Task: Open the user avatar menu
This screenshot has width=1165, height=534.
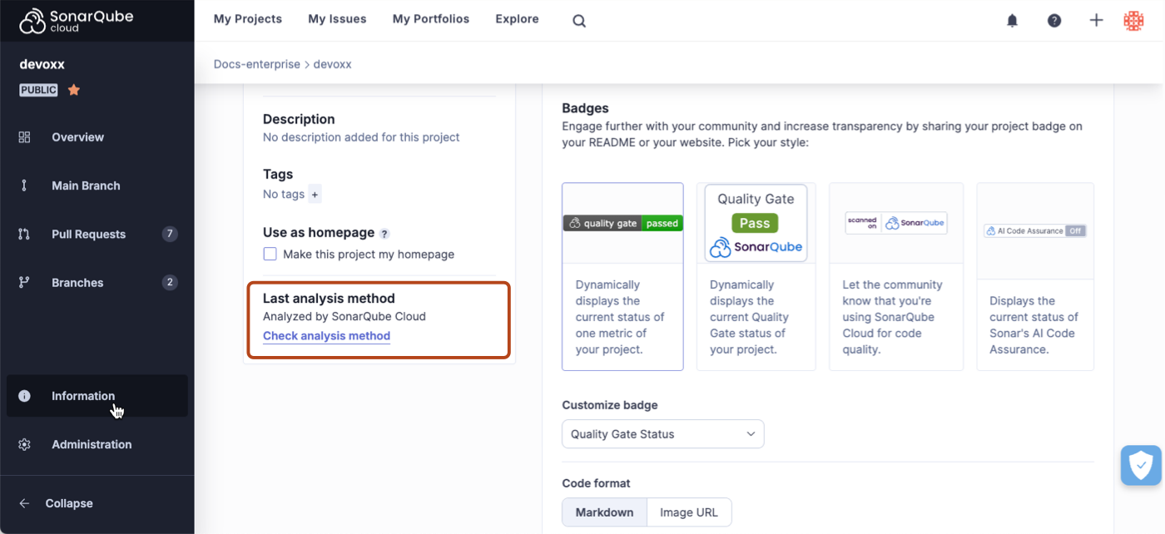Action: [1133, 21]
